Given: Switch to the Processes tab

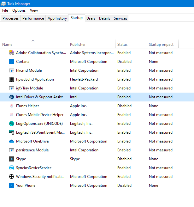Looking at the screenshot, I should [x=10, y=18].
